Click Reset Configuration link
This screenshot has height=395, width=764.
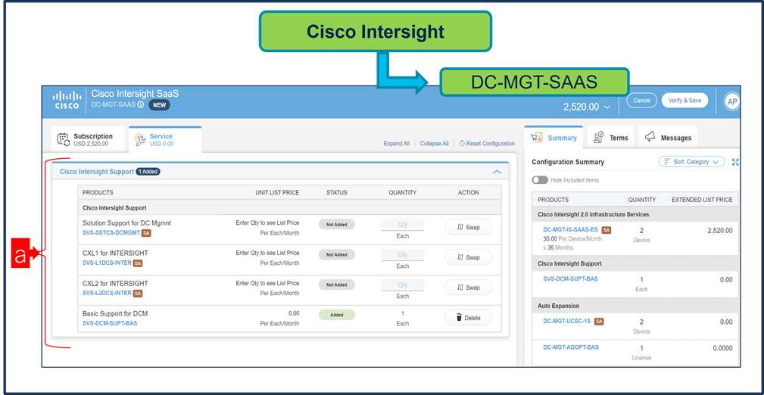[487, 144]
